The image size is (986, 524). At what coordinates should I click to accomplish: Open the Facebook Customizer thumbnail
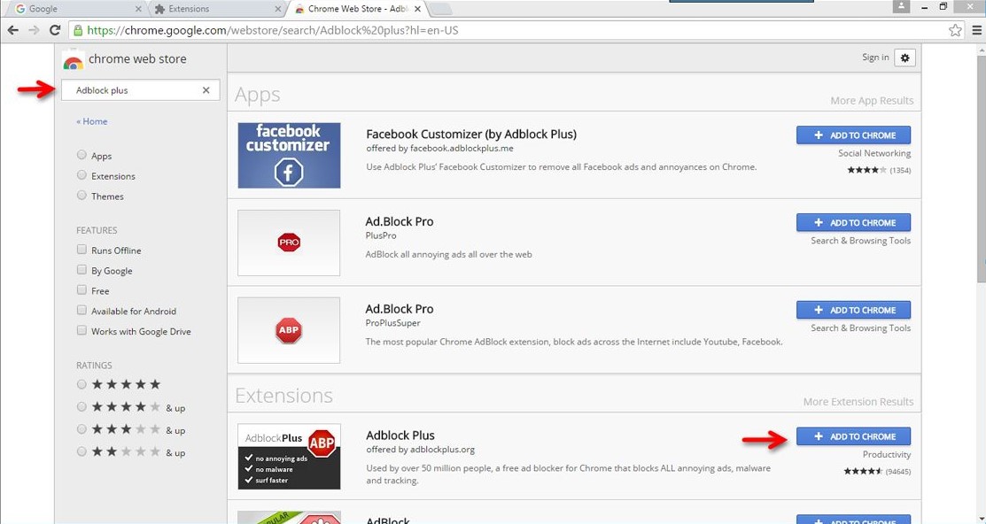(290, 155)
